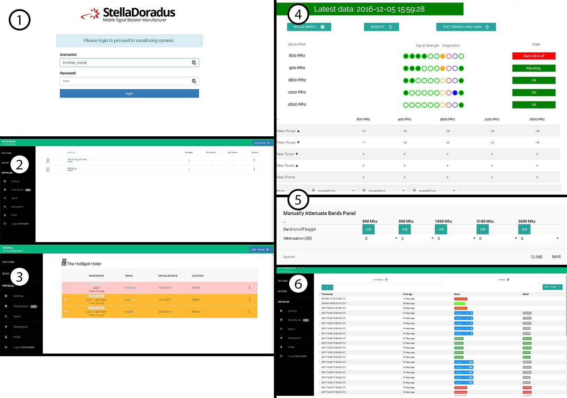The height and width of the screenshot is (398, 567).
Task: Click Add Device button in Devices page
Action: pyautogui.click(x=261, y=250)
